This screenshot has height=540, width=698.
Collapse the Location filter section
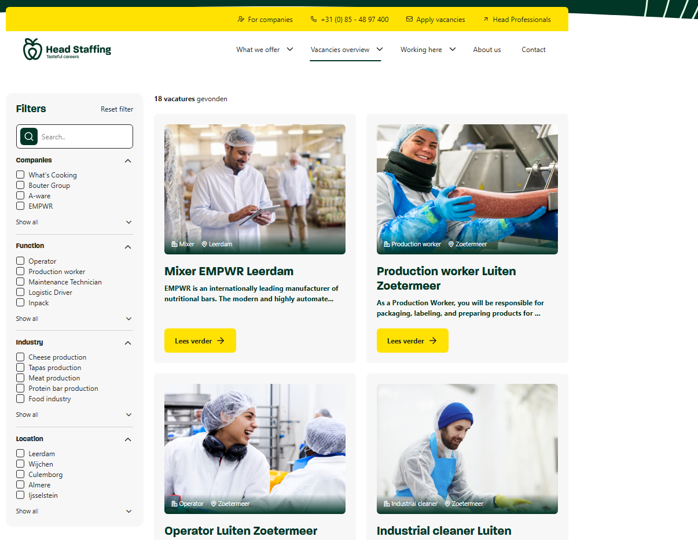click(128, 439)
